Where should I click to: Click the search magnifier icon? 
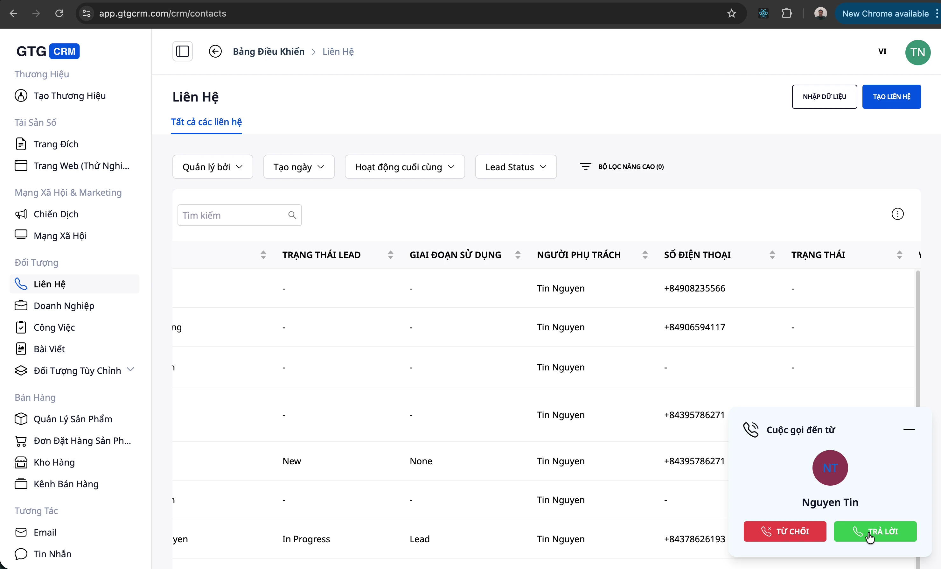point(292,215)
